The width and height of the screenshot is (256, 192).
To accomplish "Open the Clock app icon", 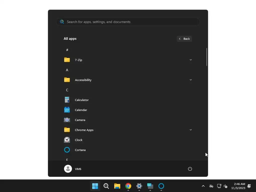I will pyautogui.click(x=67, y=140).
